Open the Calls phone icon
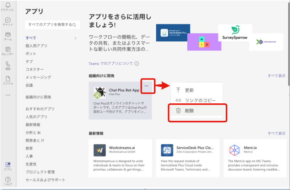290x190 pixels. coord(8,65)
